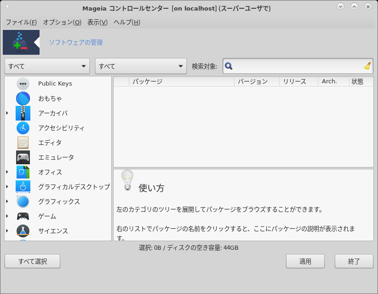
Task: Sort by the バージョン column header
Action: click(257, 81)
